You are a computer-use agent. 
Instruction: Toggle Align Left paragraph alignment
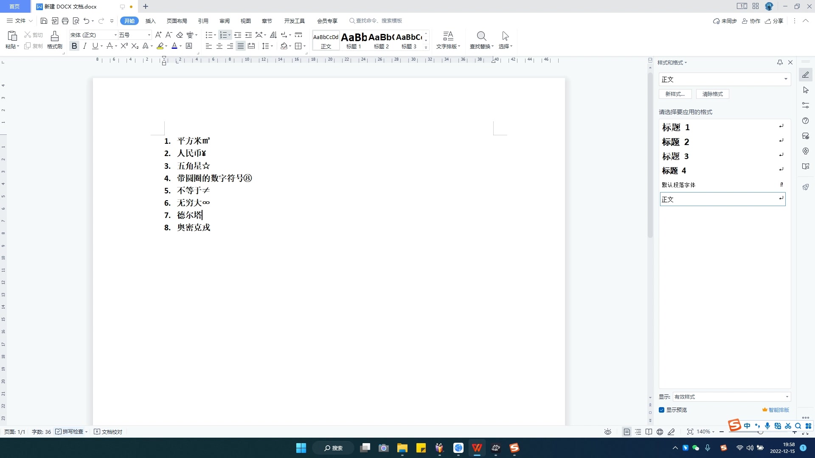208,46
